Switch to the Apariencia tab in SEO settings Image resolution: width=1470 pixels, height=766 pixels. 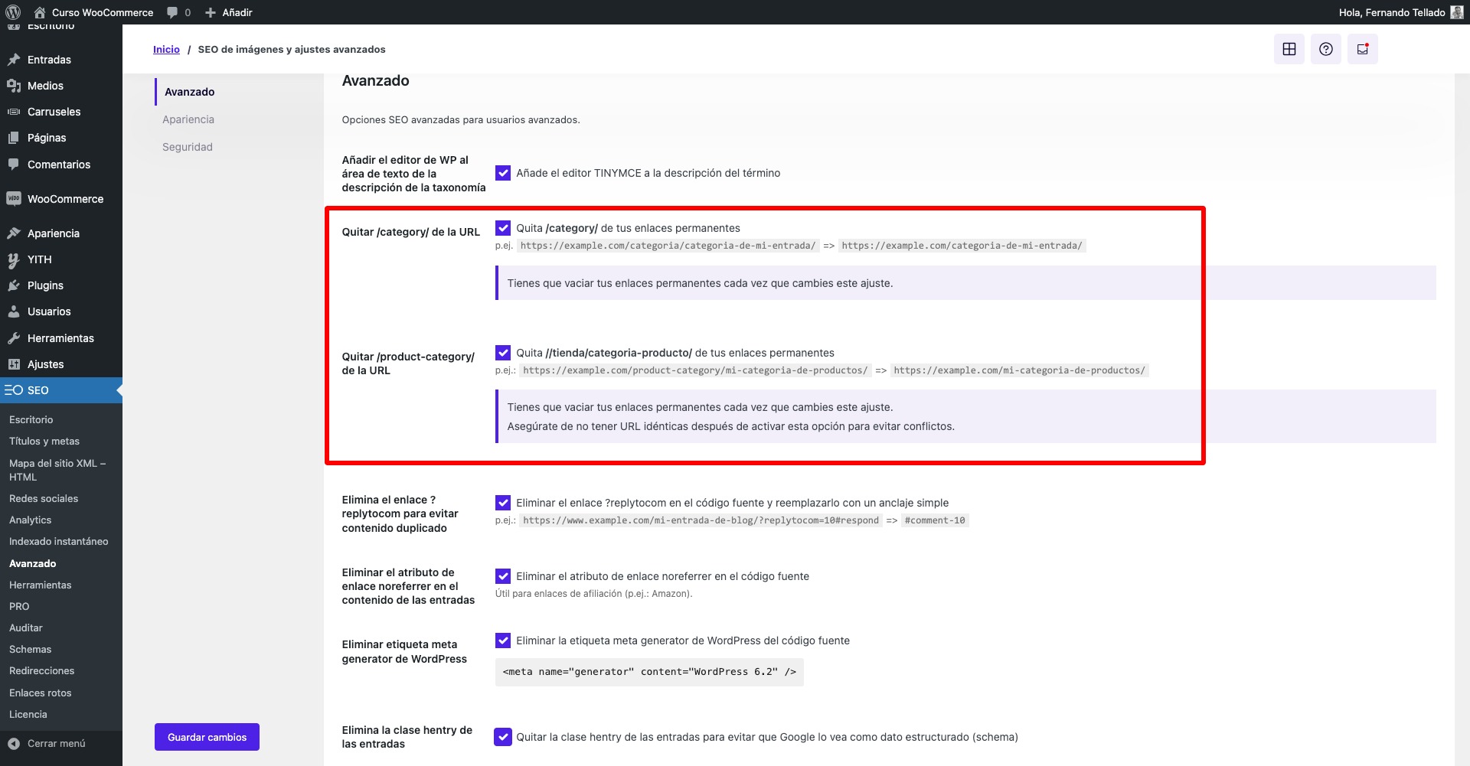click(x=188, y=119)
